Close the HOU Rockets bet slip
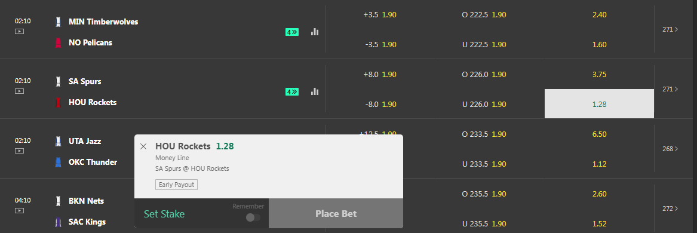This screenshot has width=697, height=233. pos(143,146)
